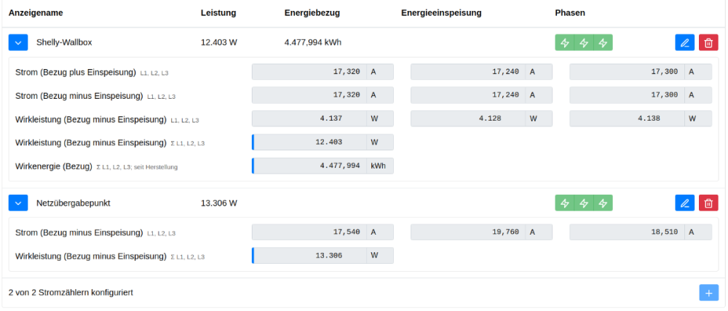Viewport: 728px width, 311px height.
Task: Click the Anzeigename column header
Action: click(36, 13)
